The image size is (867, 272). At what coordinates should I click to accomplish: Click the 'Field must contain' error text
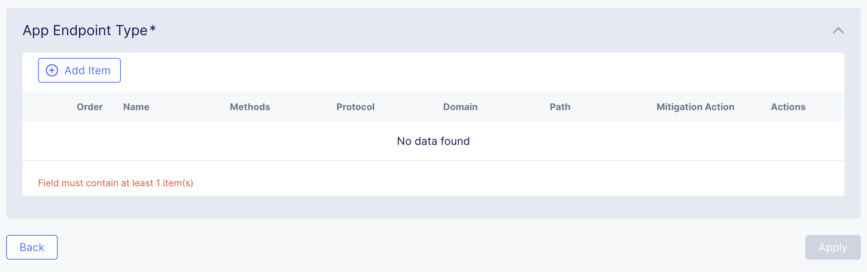point(97,183)
